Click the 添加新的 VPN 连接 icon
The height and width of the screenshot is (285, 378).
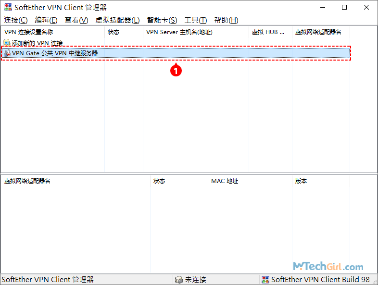(7, 43)
